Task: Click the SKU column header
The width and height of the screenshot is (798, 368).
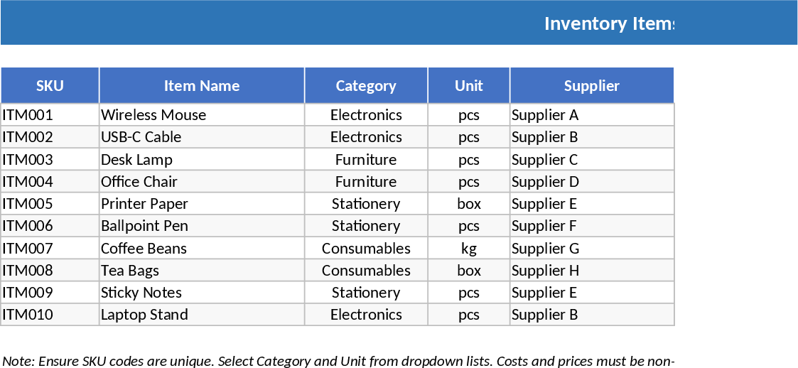Action: [50, 86]
